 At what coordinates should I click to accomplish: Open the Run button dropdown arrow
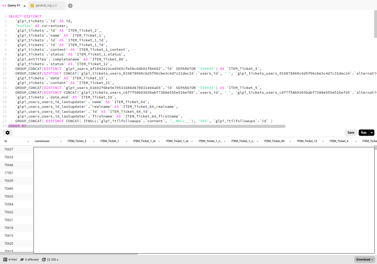[x=372, y=133]
